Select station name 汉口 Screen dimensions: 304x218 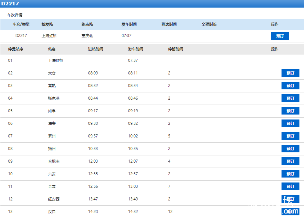pos(52,212)
